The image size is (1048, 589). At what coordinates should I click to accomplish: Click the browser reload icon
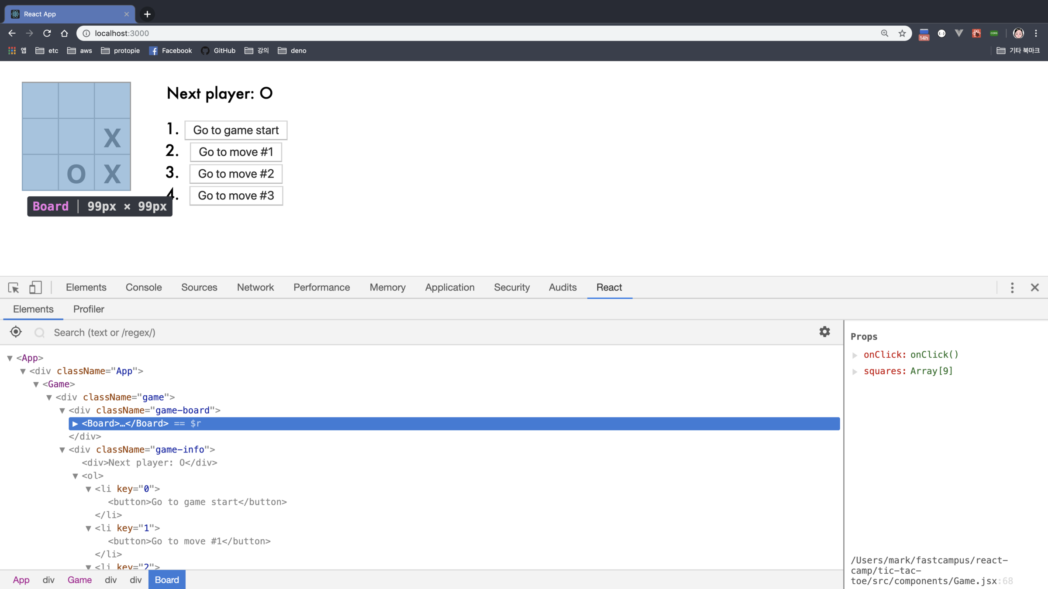click(47, 33)
